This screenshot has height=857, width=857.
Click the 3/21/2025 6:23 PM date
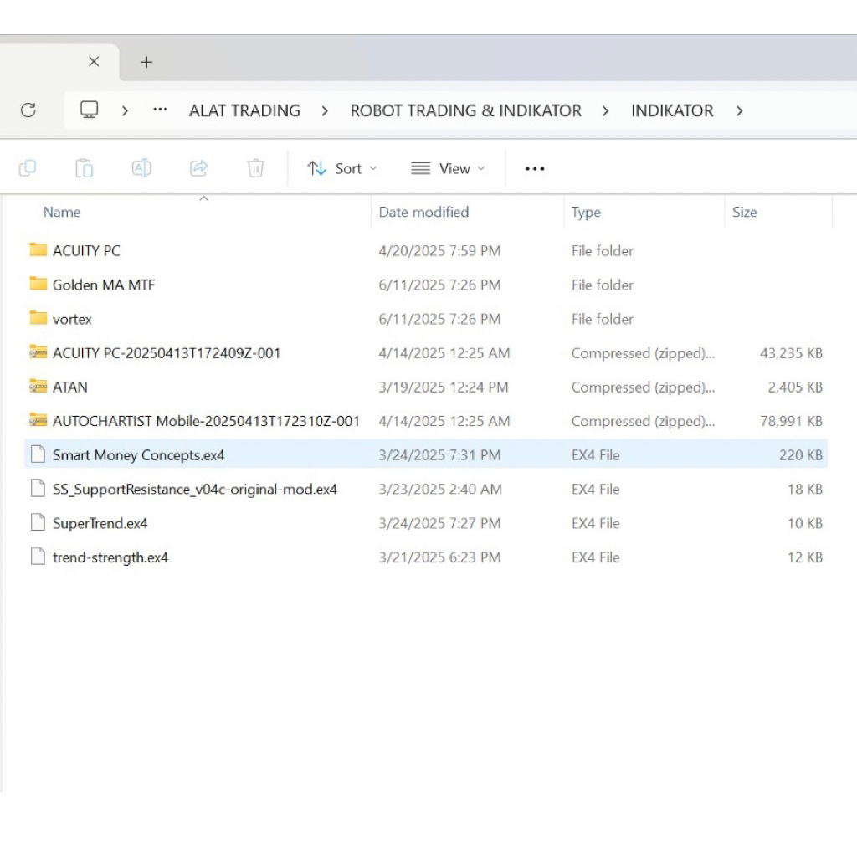pyautogui.click(x=439, y=557)
